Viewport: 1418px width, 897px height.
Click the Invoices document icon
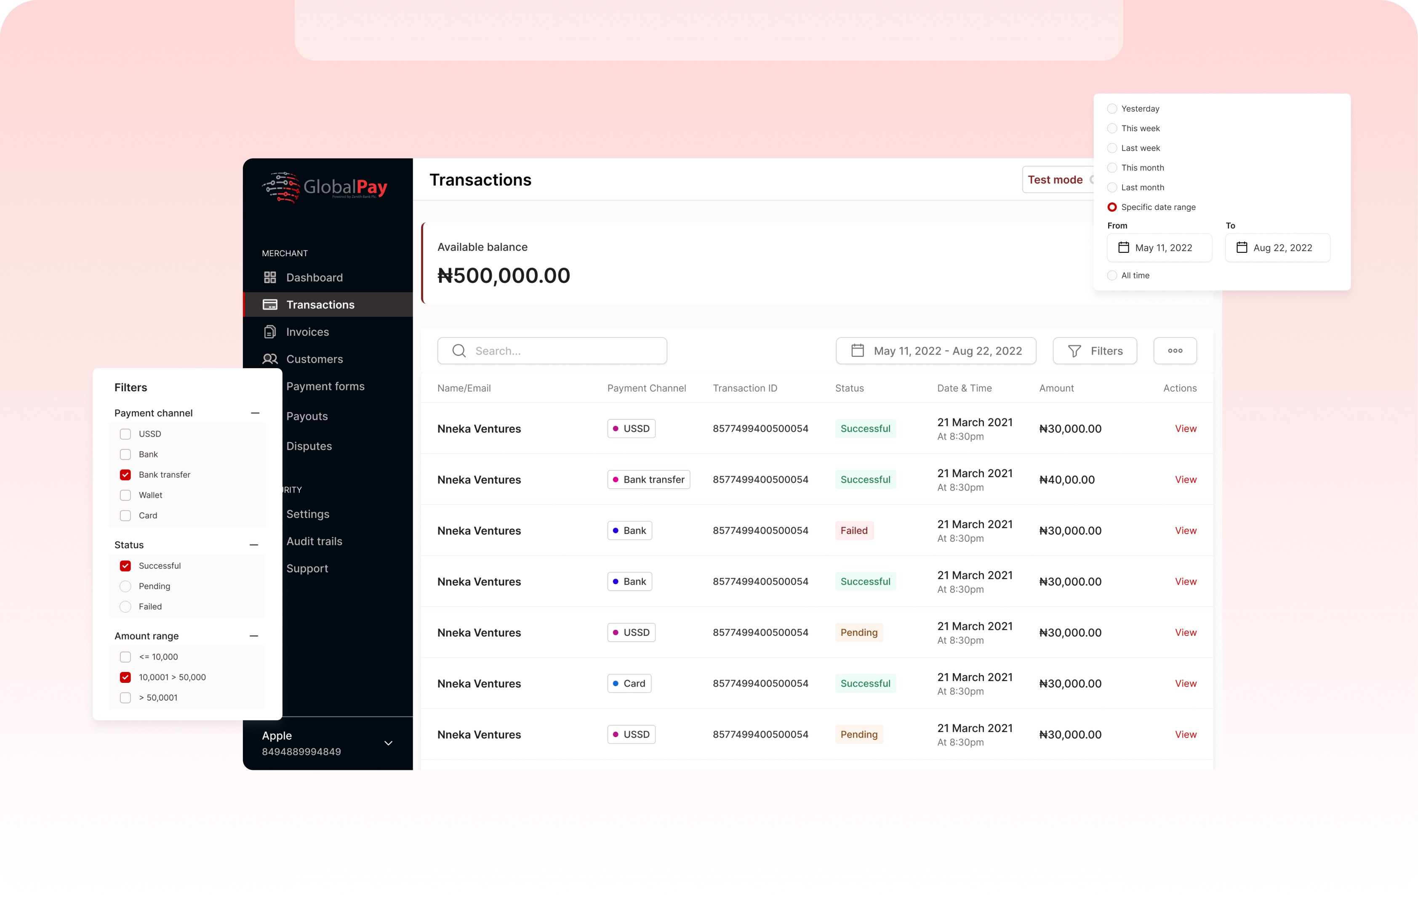(270, 332)
